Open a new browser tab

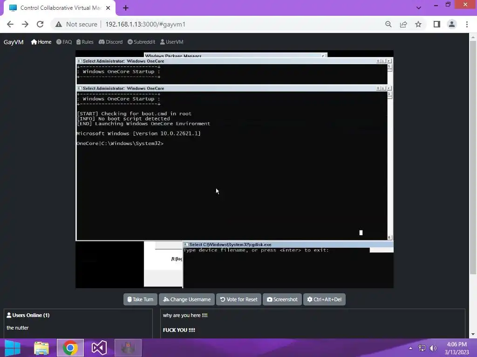click(126, 8)
